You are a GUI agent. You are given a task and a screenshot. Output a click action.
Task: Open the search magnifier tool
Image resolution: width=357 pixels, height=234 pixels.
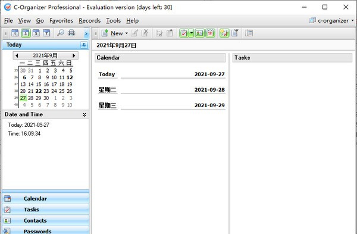(61, 33)
